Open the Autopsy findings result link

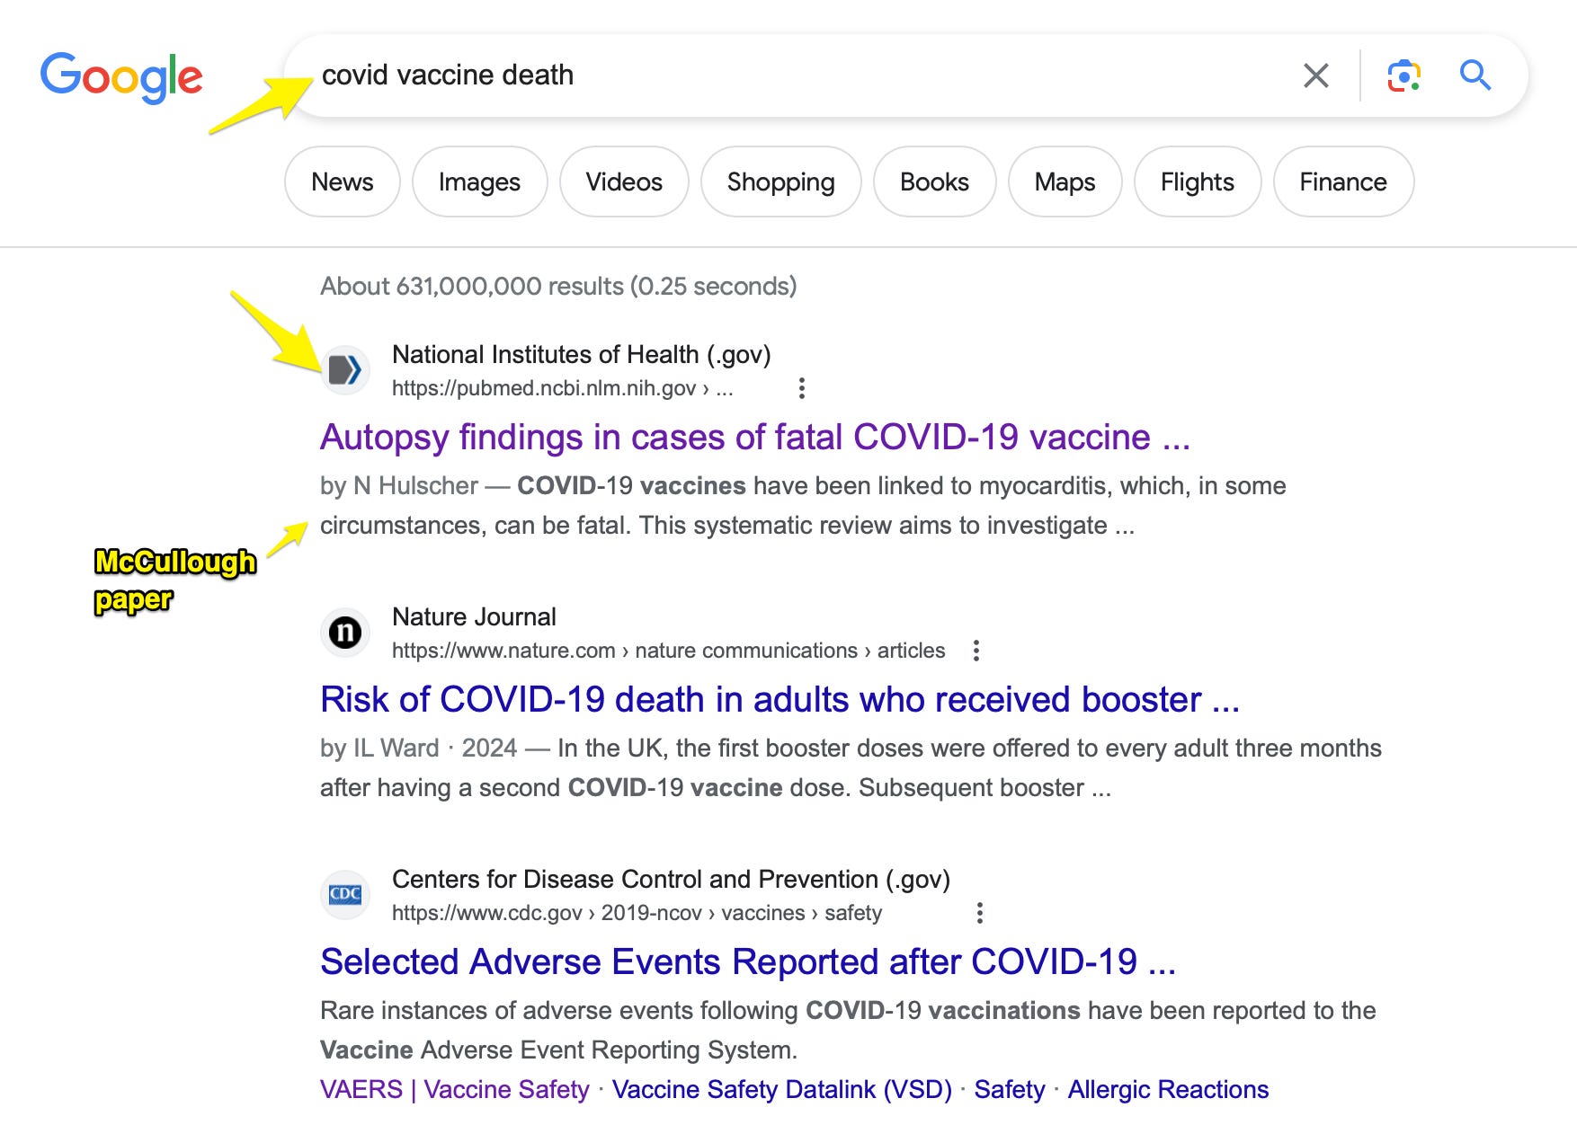754,438
